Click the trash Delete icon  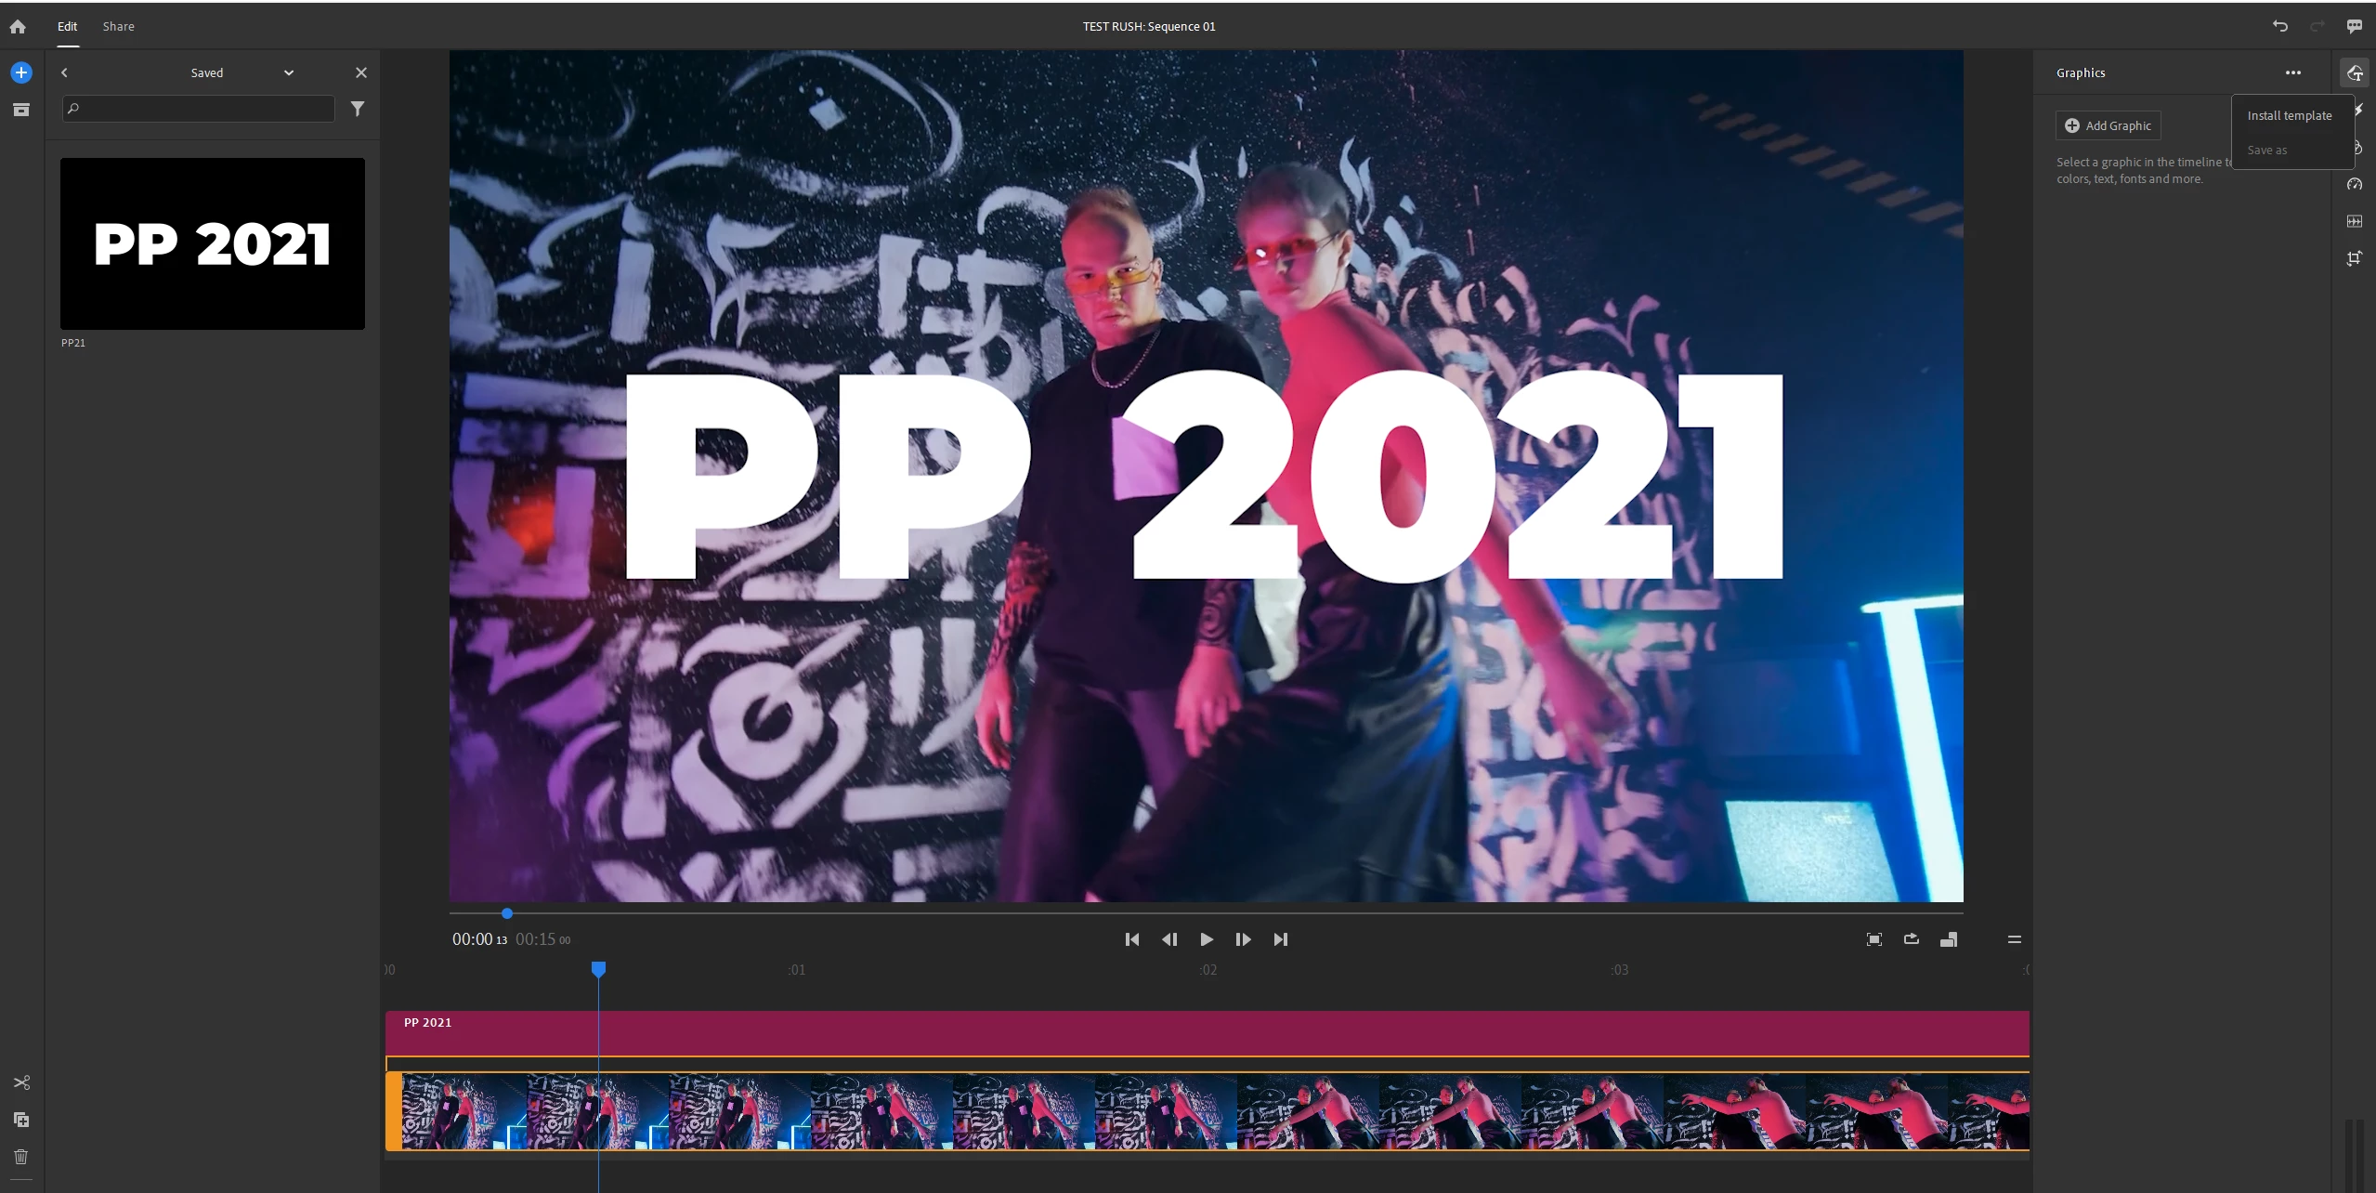tap(21, 1157)
